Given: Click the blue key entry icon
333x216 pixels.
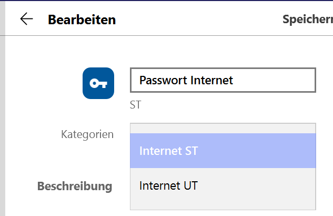Looking at the screenshot, I should [98, 83].
